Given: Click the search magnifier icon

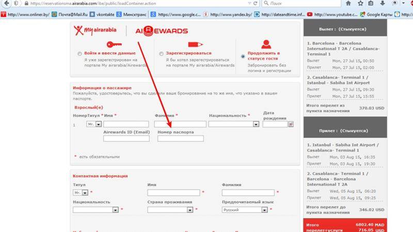Looking at the screenshot, I should [266, 3].
